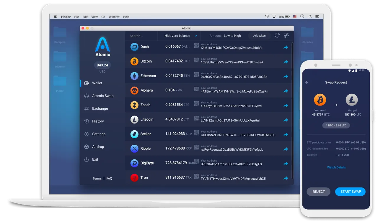Open the FAQ link

[109, 178]
